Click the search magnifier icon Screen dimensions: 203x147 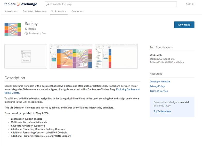[x=48, y=4]
